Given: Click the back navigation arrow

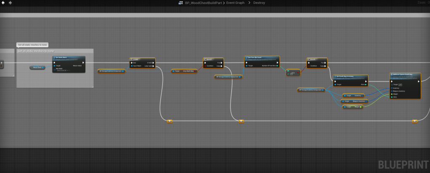Looking at the screenshot, I should 3,3.
